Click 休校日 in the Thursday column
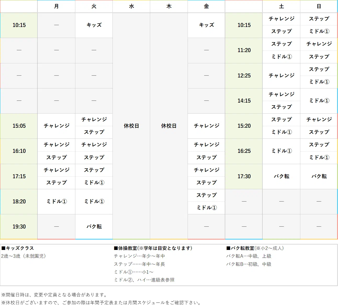The image size is (338, 307). (169, 126)
